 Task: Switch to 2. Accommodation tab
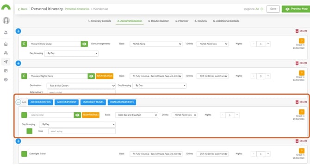(x=130, y=21)
